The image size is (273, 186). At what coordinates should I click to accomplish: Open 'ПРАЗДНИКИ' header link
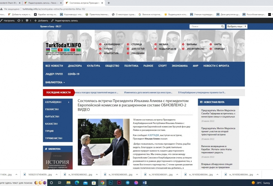tap(138, 53)
